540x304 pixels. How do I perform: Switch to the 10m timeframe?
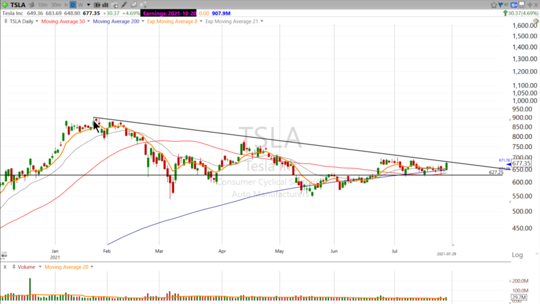pos(43,5)
